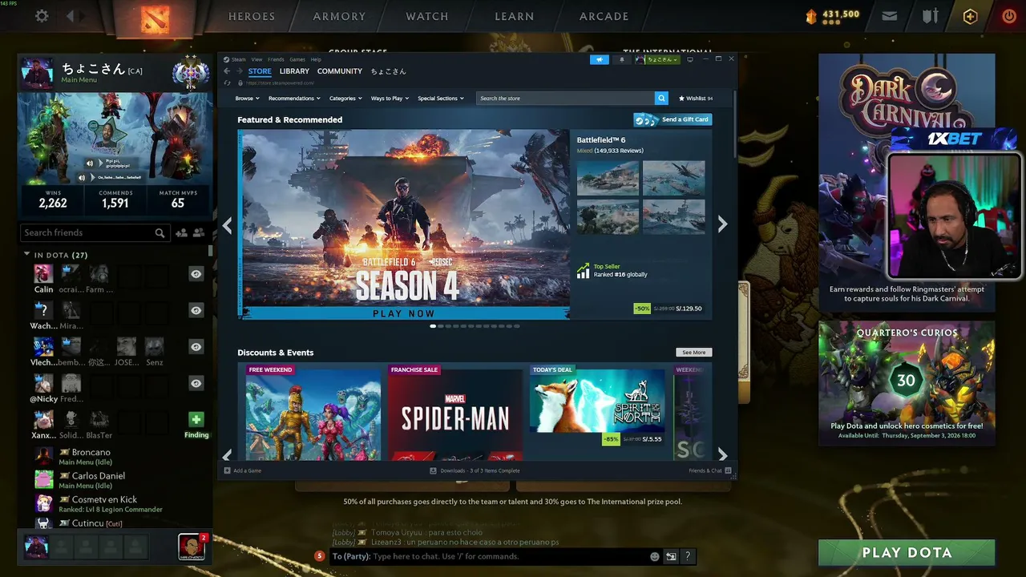Click the Dota friends list scrollbar
This screenshot has width=1026, height=577.
[x=211, y=251]
